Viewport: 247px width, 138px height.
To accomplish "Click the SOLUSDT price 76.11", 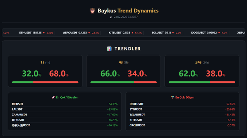I will (168, 33).
